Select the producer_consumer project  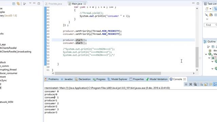click(8, 73)
